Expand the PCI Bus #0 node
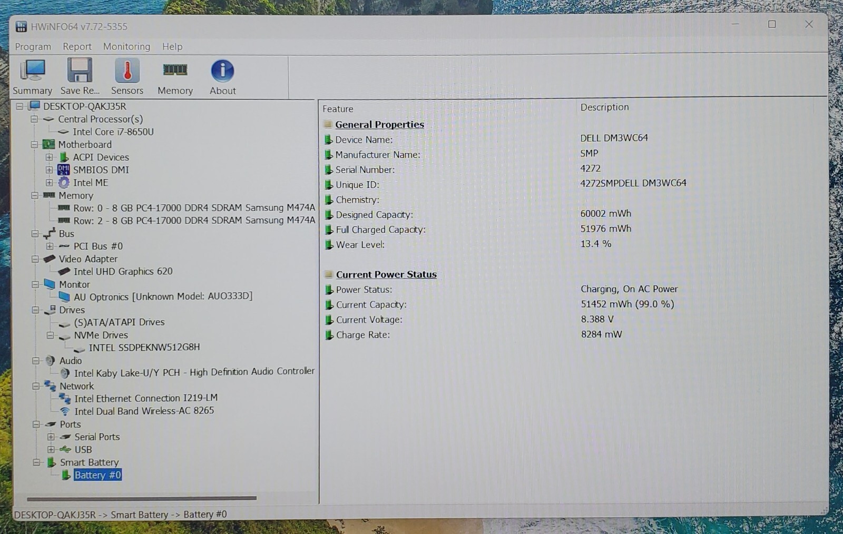 (50, 246)
